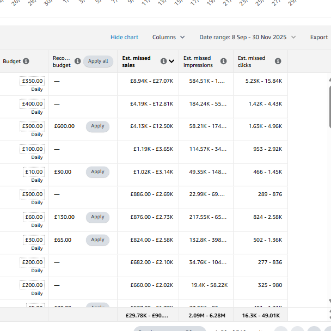Image resolution: width=331 pixels, height=331 pixels.
Task: Click the table's vertical scrollbar
Action: [x=329, y=163]
